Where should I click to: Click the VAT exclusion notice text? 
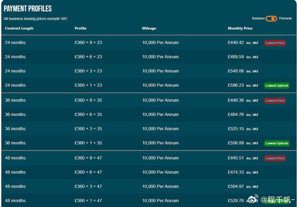[36, 19]
